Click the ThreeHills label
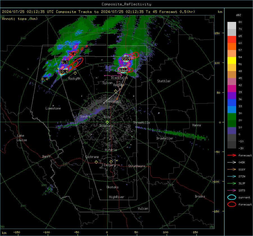Image resolution: width=253 pixels, height=236 pixels. pyautogui.click(x=141, y=123)
